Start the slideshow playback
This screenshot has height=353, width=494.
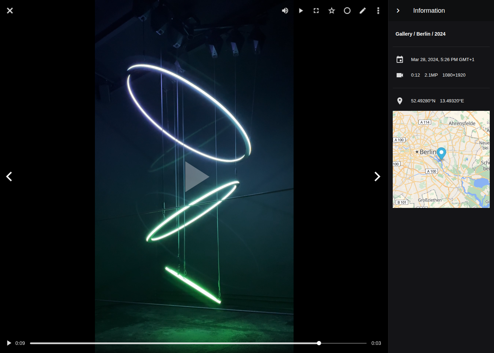tap(301, 11)
